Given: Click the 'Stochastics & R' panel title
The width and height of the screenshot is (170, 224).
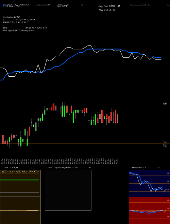Looking at the screenshot, I should [139, 168].
